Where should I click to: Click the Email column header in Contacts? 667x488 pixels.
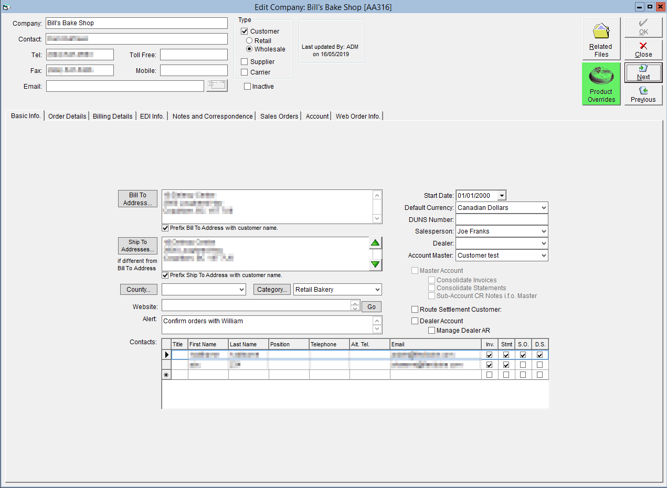point(436,344)
